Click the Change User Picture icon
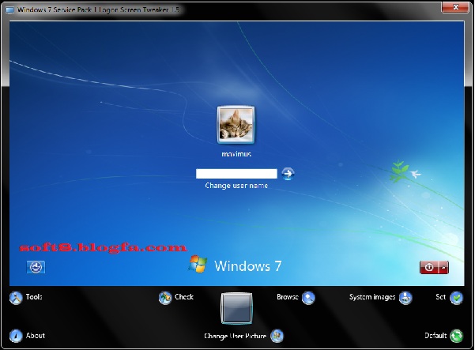The image size is (475, 350). [277, 336]
